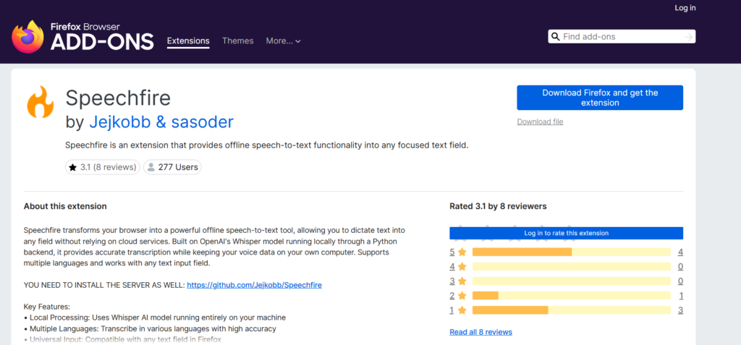This screenshot has width=741, height=345.
Task: Click the 3.1 (8 reviews) badge
Action: click(x=103, y=167)
